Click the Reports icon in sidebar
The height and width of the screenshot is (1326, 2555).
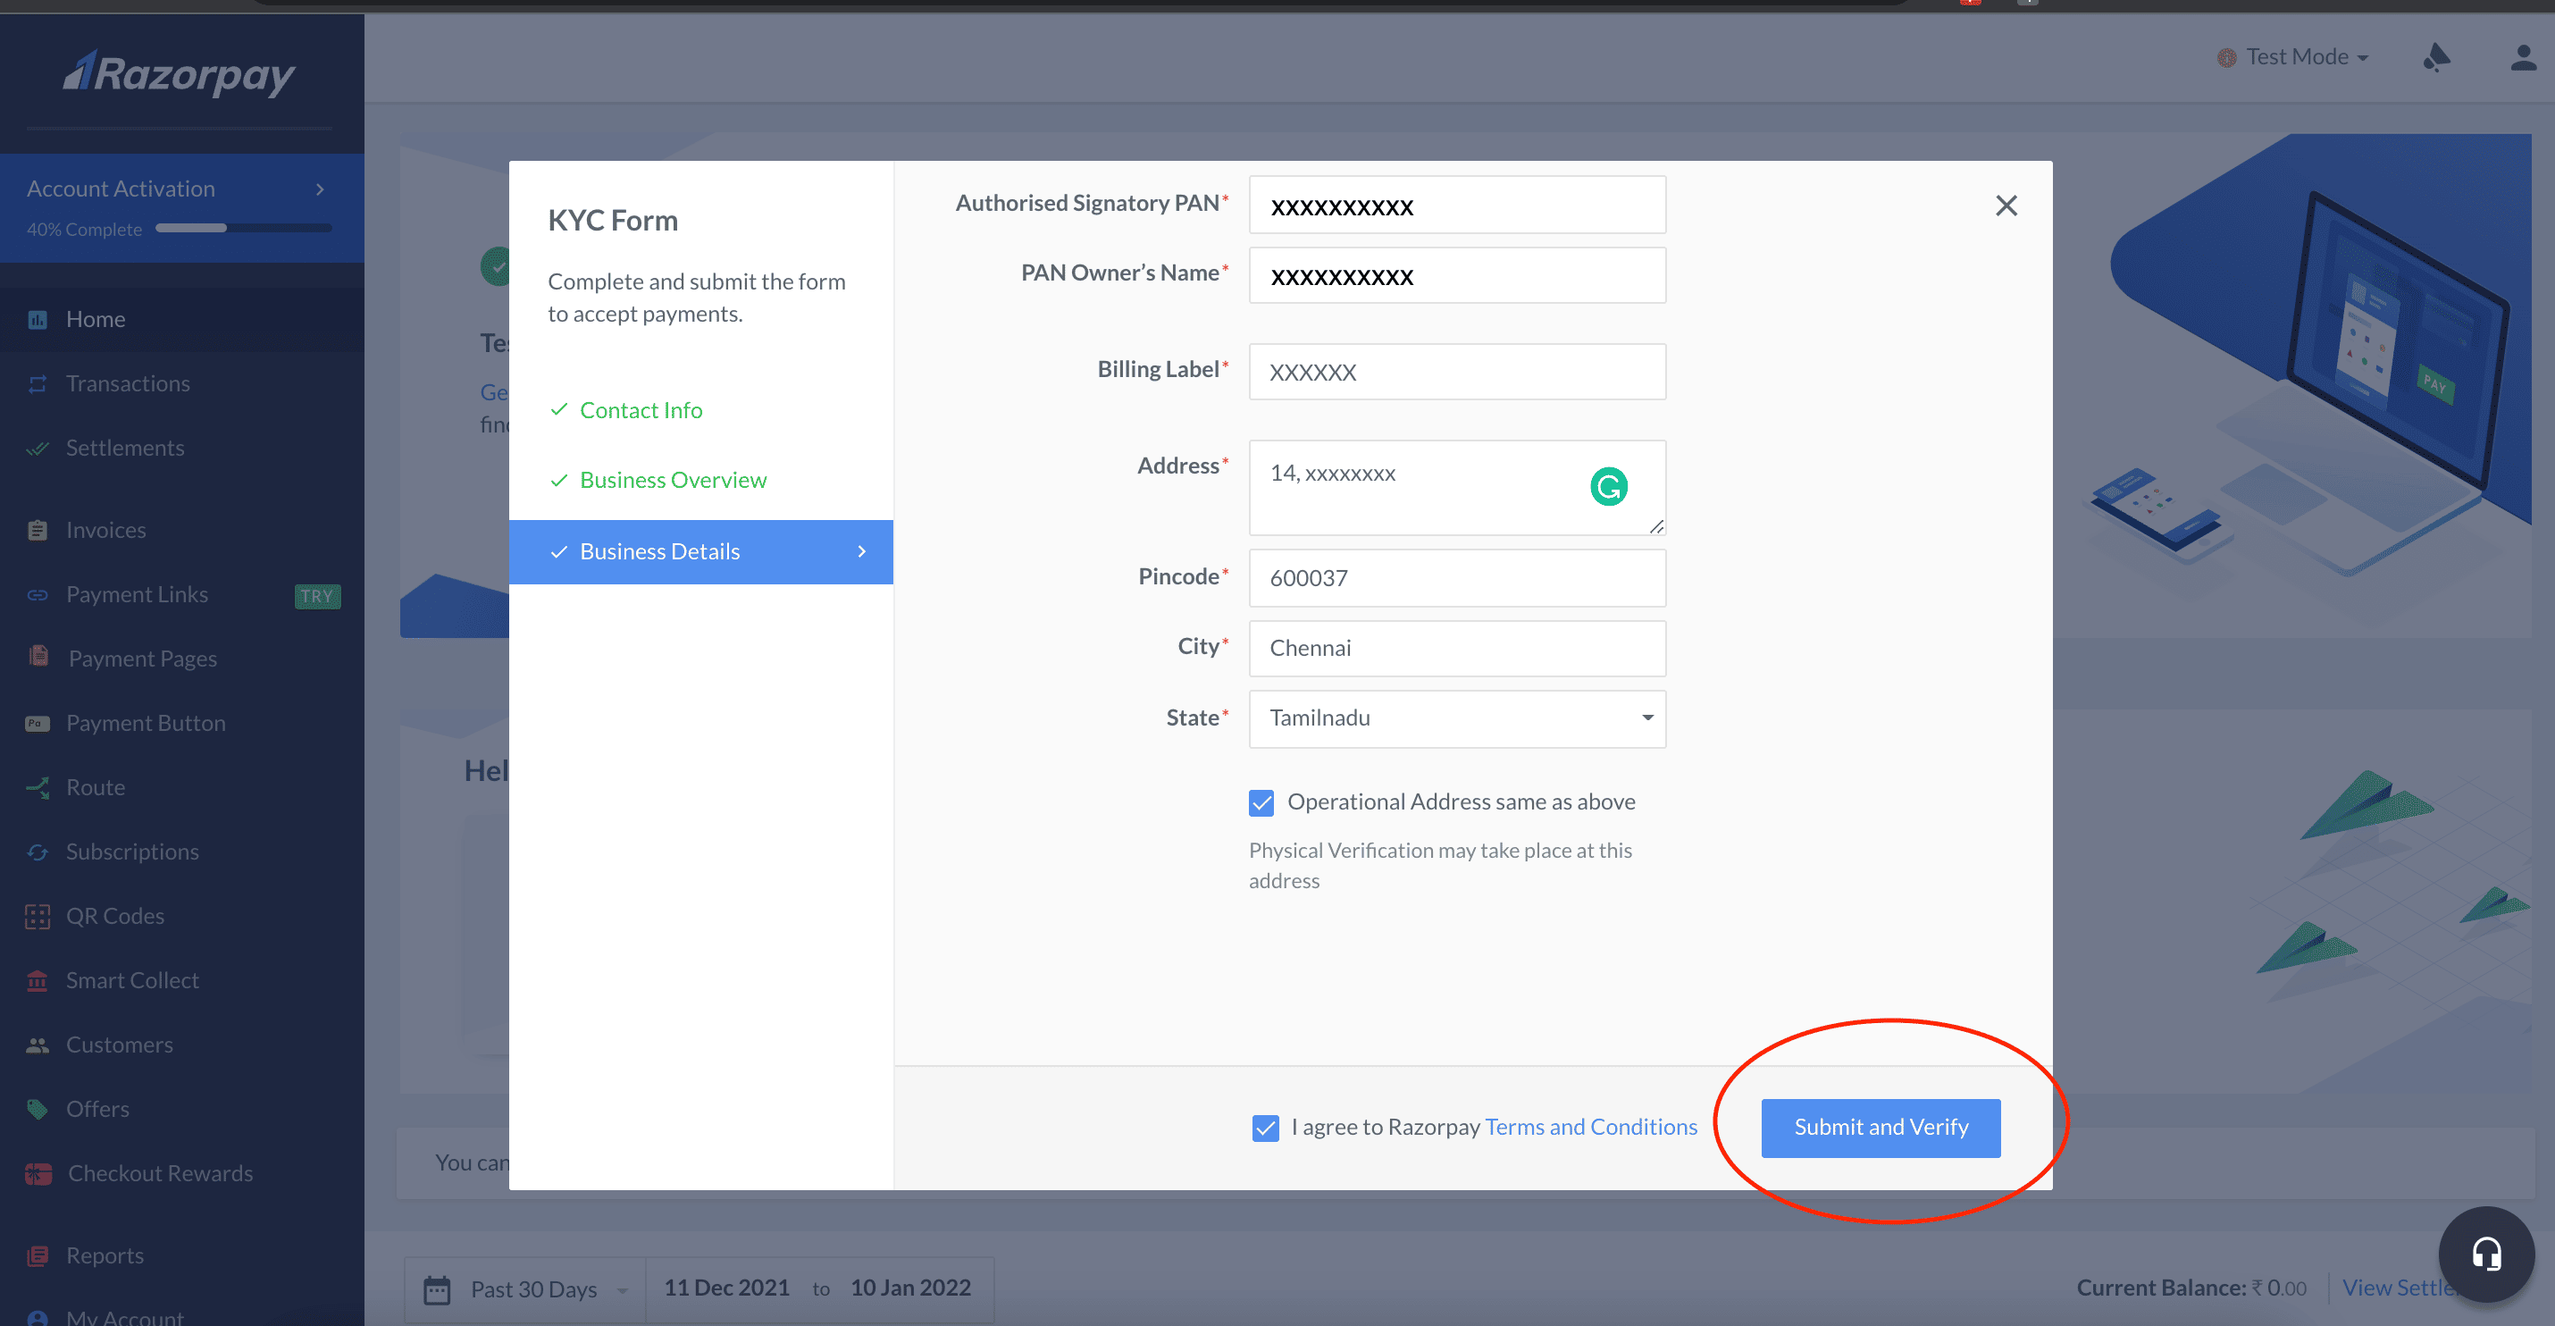[38, 1255]
